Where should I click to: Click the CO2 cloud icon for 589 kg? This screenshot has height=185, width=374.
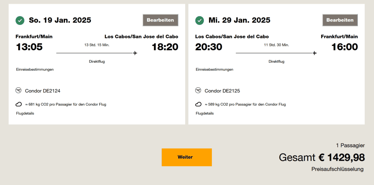(198, 104)
